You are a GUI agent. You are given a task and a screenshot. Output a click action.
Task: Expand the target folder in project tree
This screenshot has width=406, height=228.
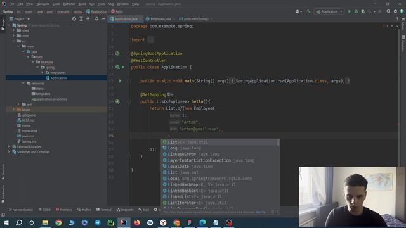(x=14, y=110)
